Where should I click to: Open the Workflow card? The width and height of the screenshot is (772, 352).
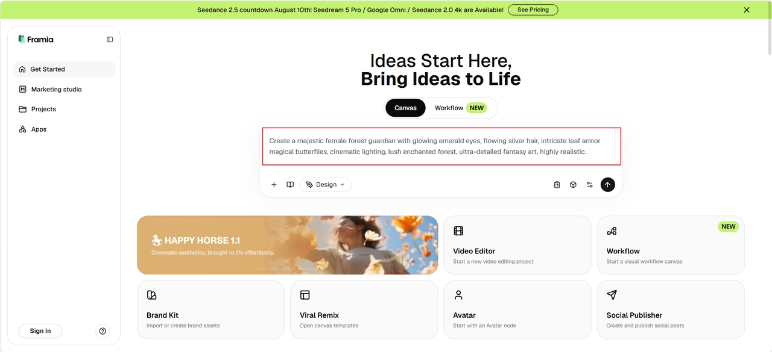point(671,245)
